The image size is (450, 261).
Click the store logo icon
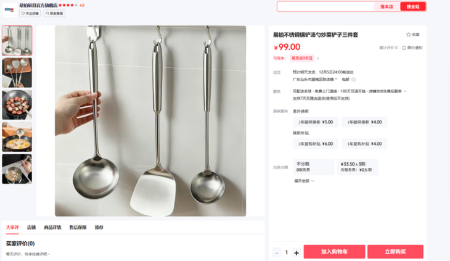point(9,10)
